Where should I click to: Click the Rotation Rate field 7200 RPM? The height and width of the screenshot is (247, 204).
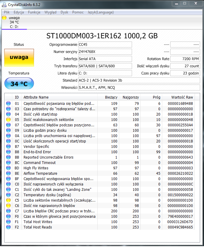tap(185, 59)
